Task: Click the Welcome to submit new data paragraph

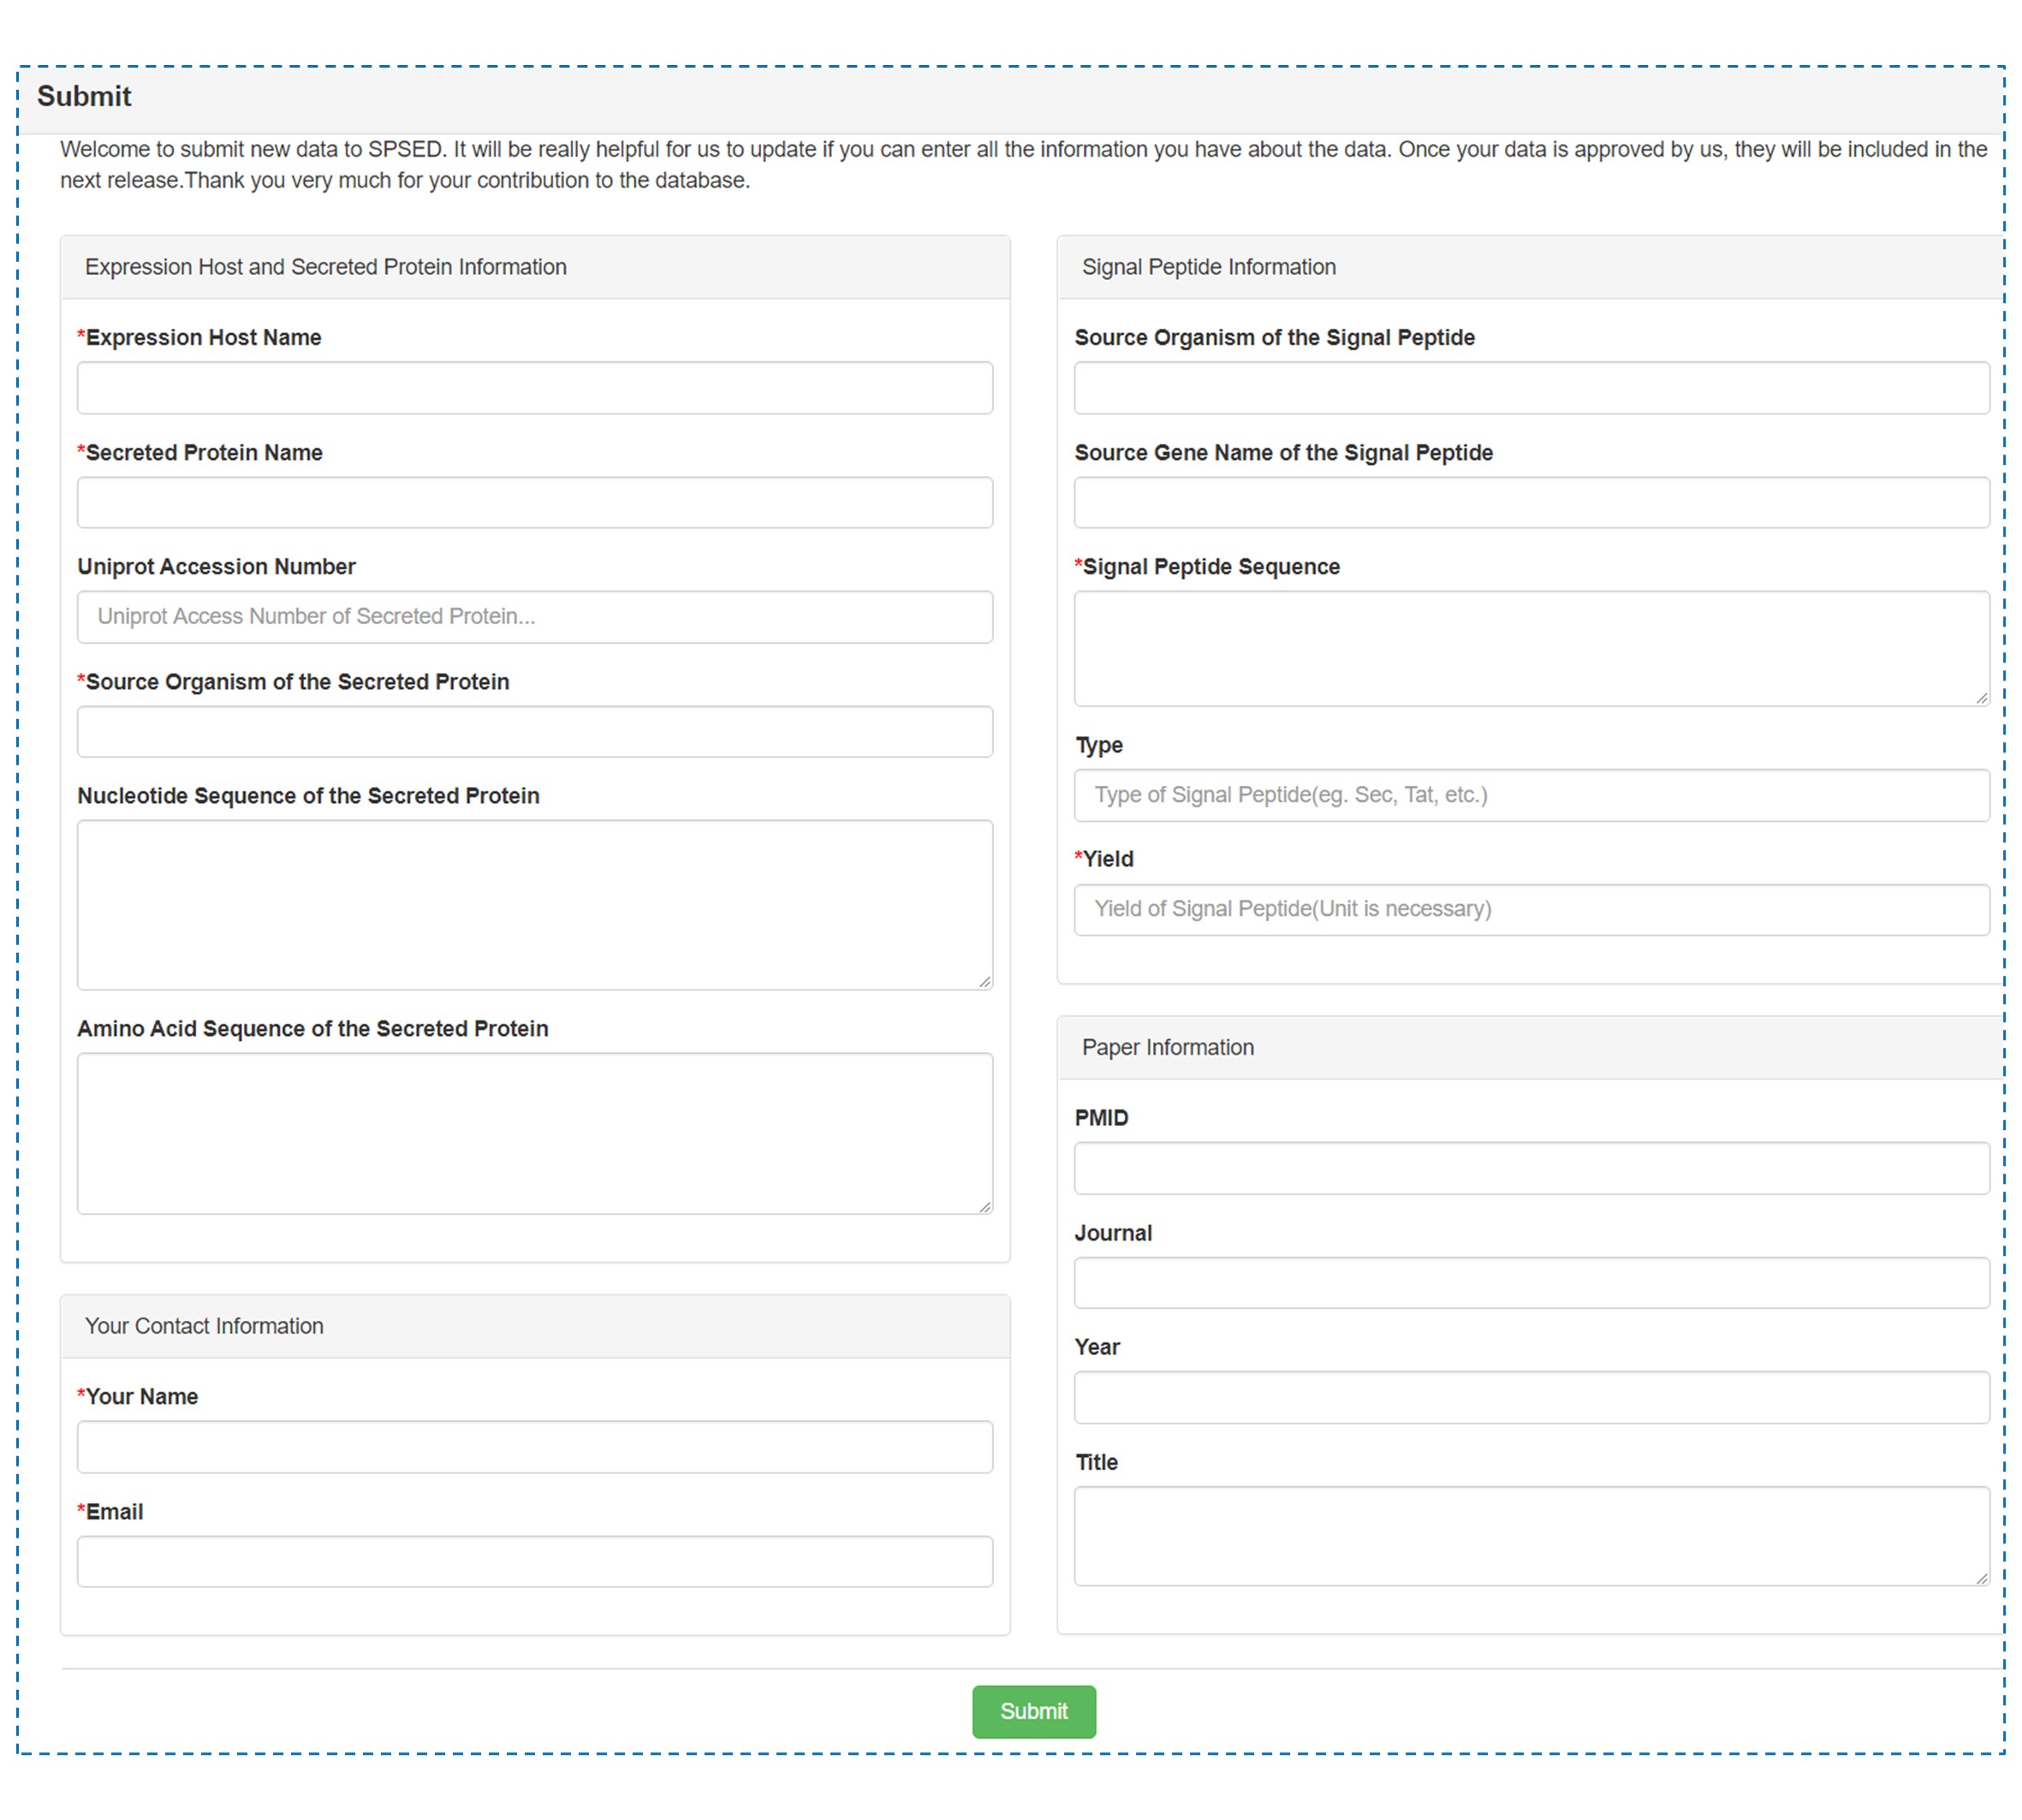Action: coord(1023,165)
